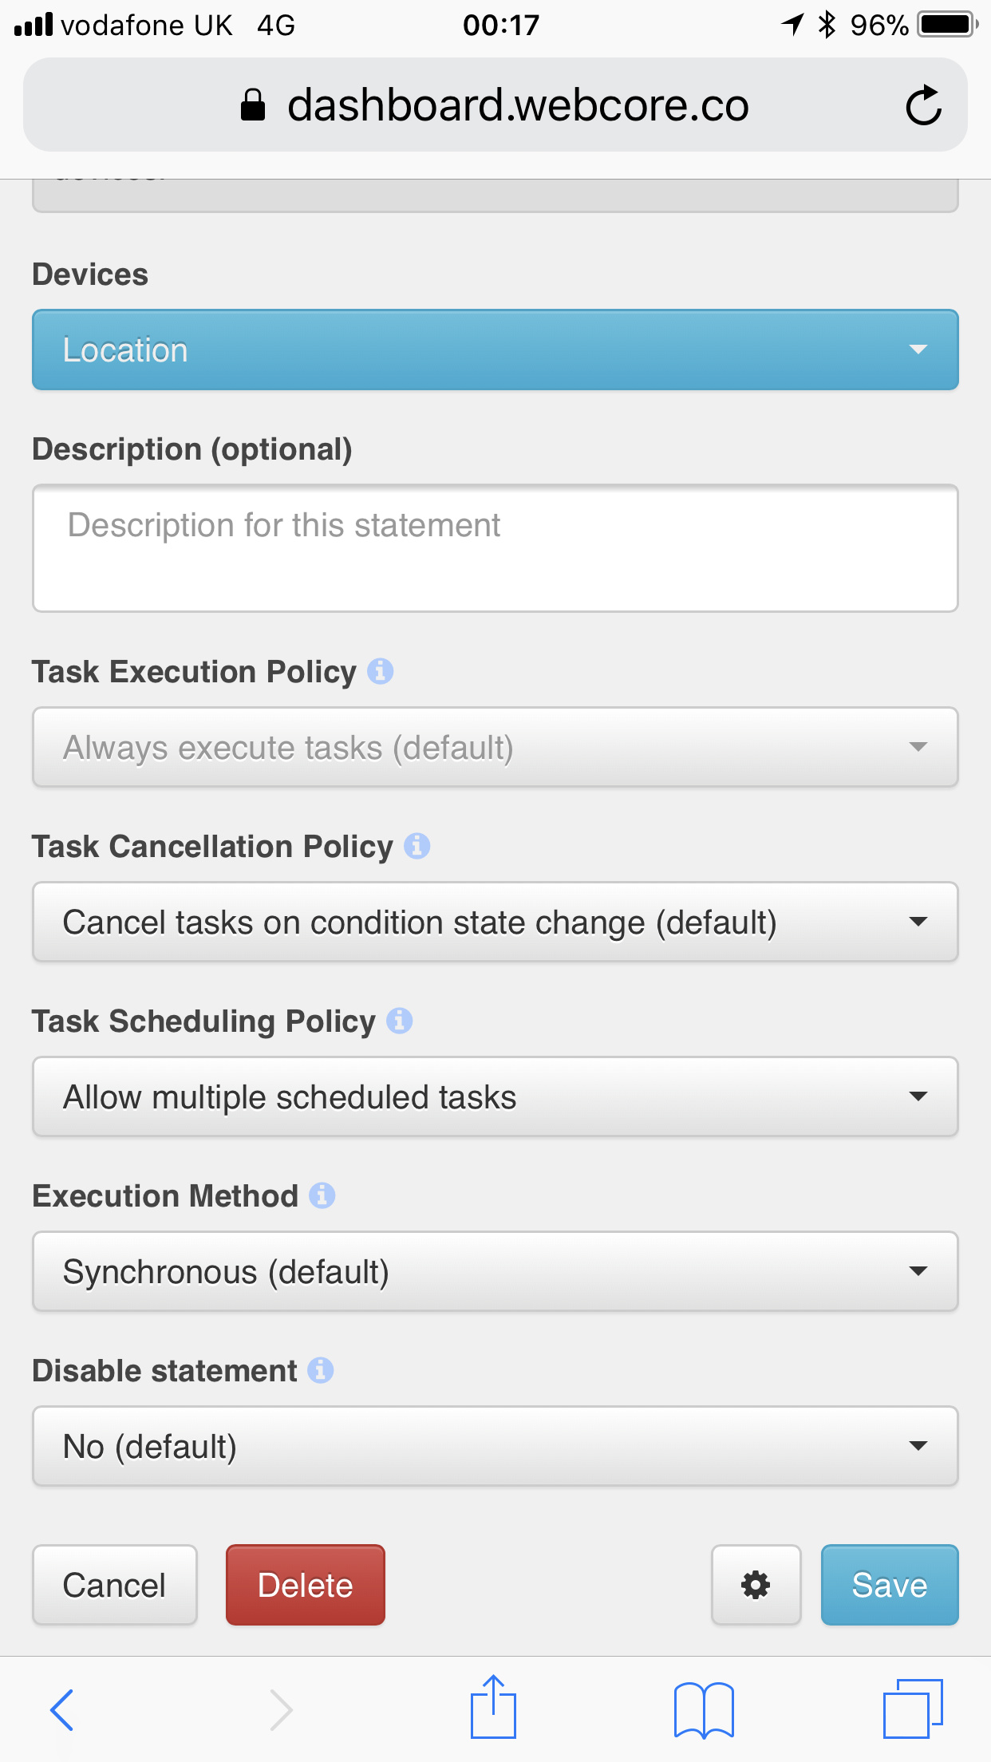991x1762 pixels.
Task: Change the Execution Method from Synchronous
Action: point(495,1271)
